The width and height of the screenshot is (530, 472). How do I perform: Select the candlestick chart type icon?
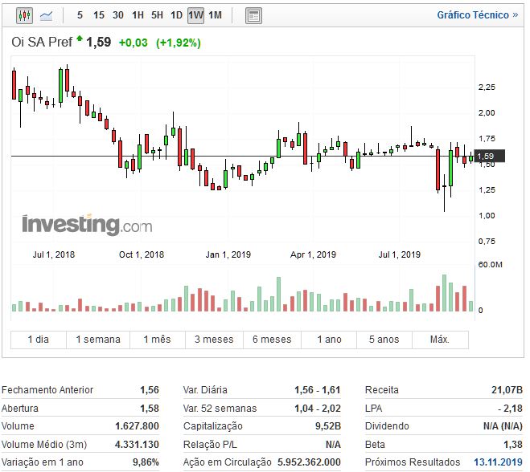(25, 15)
